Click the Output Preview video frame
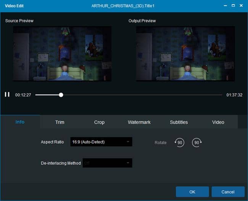The image size is (248, 201). click(185, 54)
